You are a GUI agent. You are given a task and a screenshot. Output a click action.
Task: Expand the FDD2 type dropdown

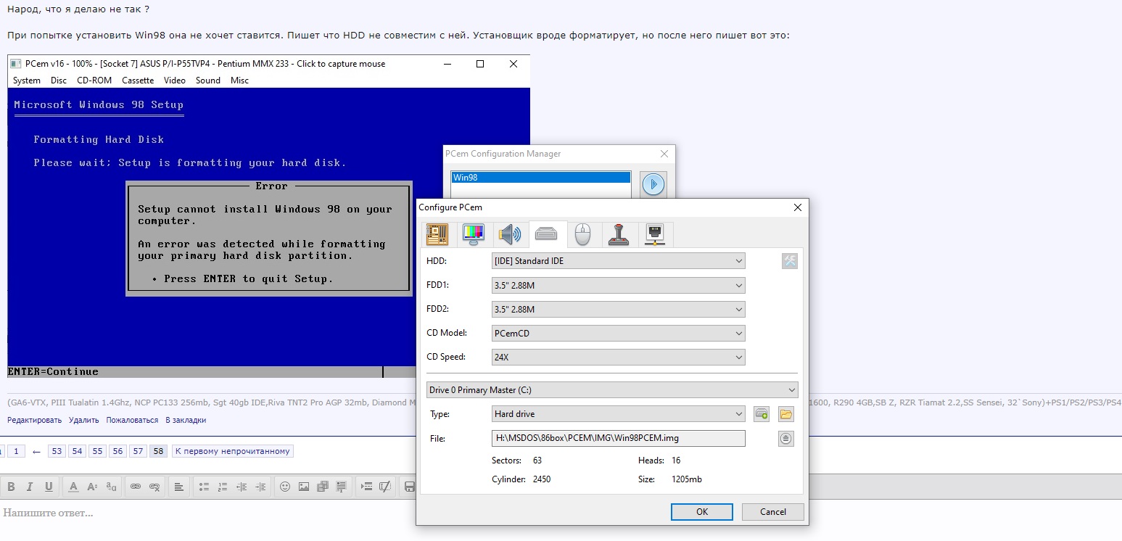point(619,310)
